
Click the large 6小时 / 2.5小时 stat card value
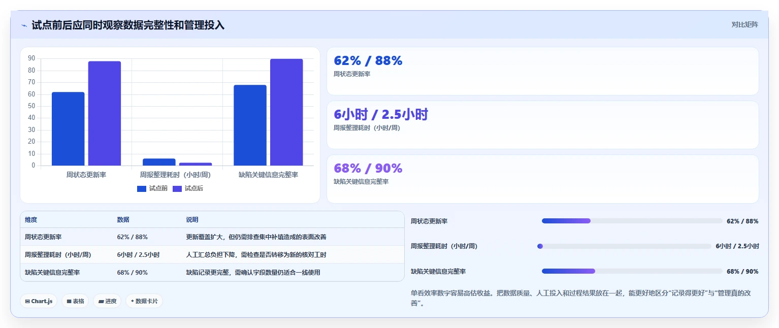381,114
